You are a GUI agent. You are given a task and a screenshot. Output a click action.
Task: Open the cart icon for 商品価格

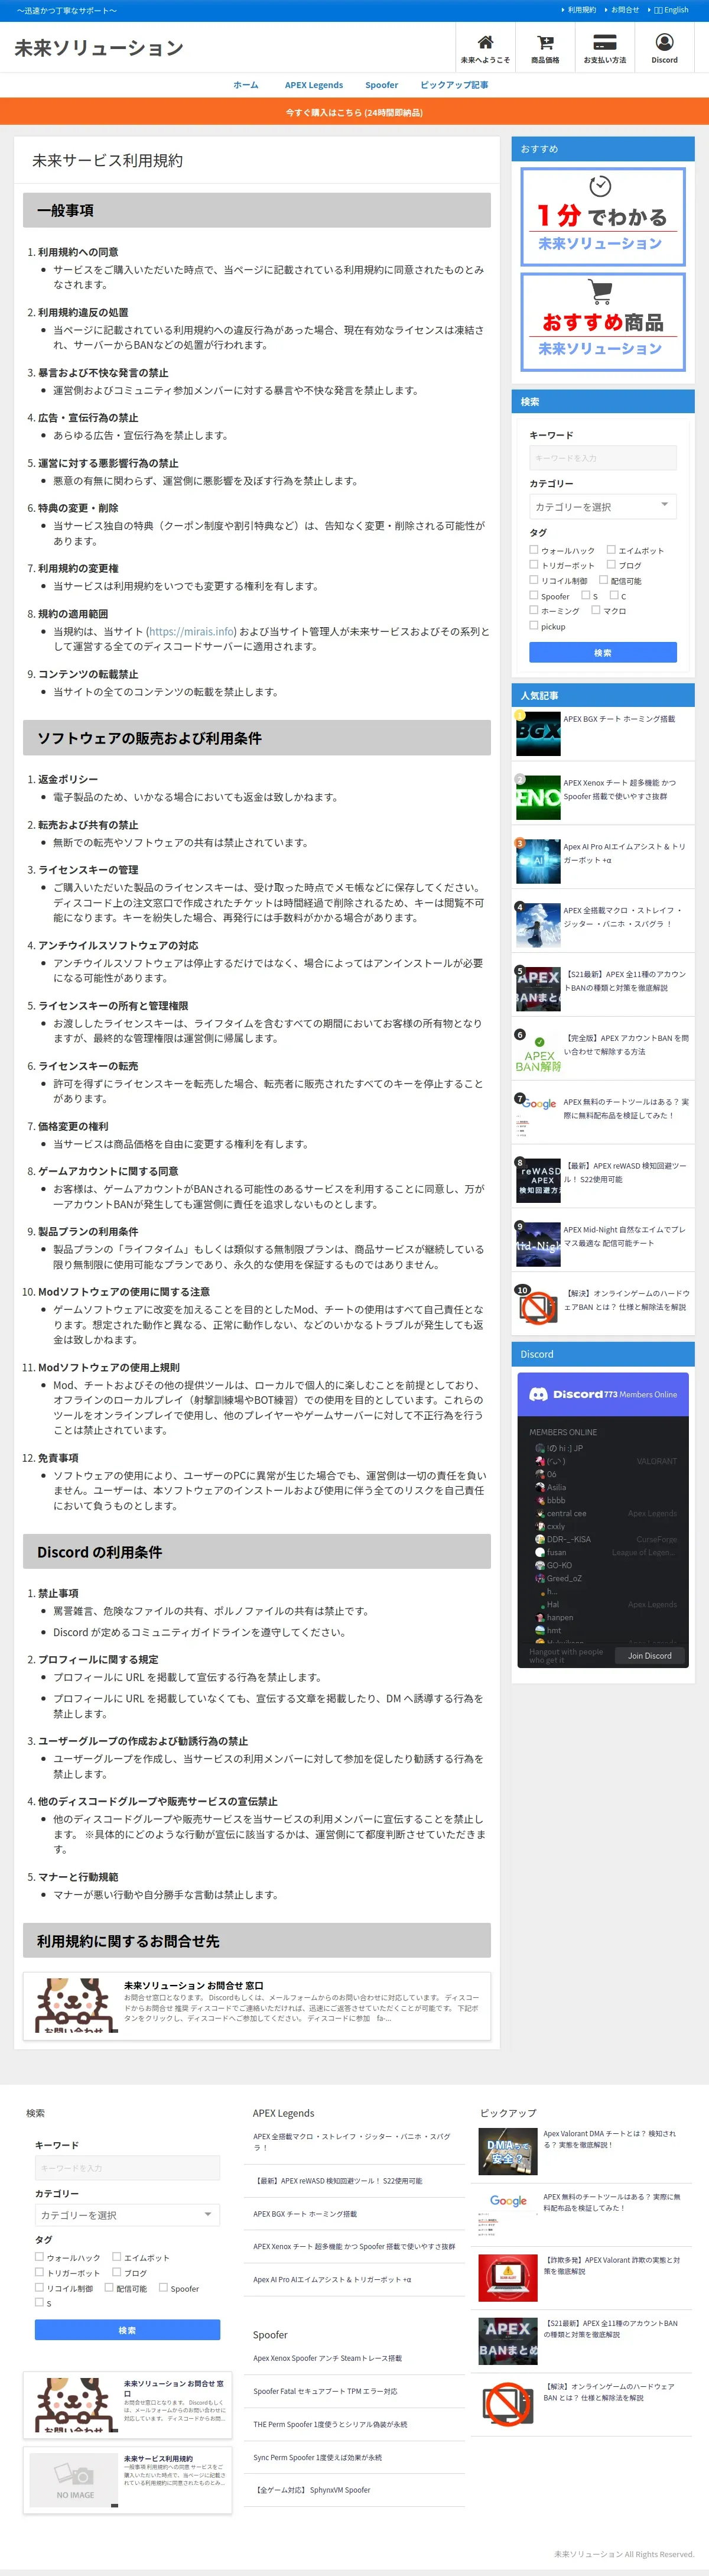pyautogui.click(x=545, y=43)
